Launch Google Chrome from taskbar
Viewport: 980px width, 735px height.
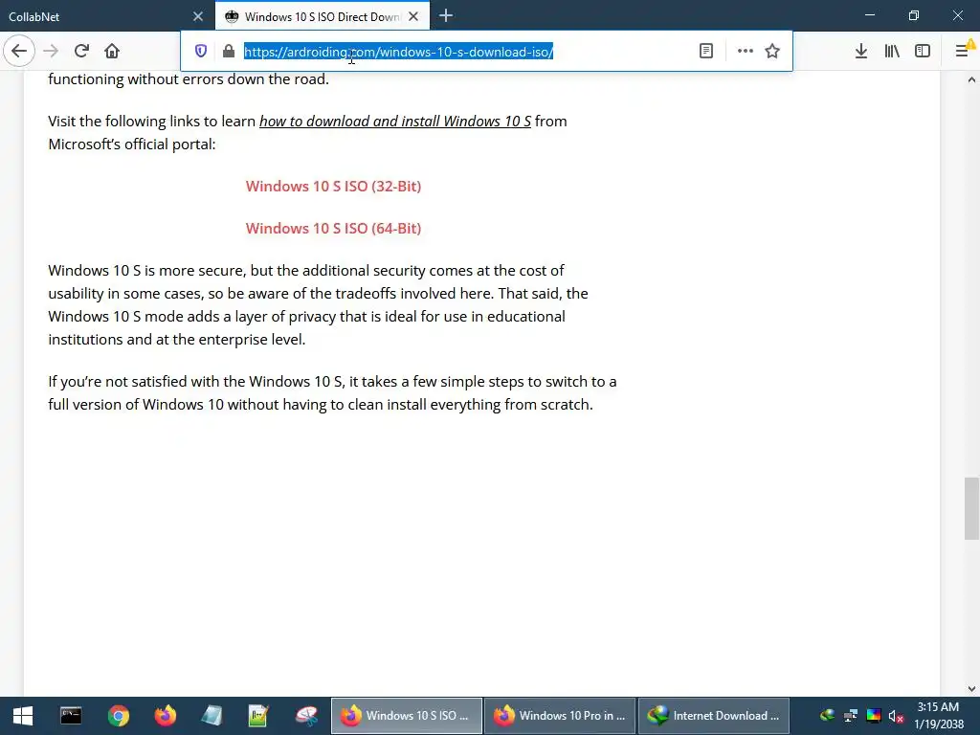pyautogui.click(x=118, y=716)
